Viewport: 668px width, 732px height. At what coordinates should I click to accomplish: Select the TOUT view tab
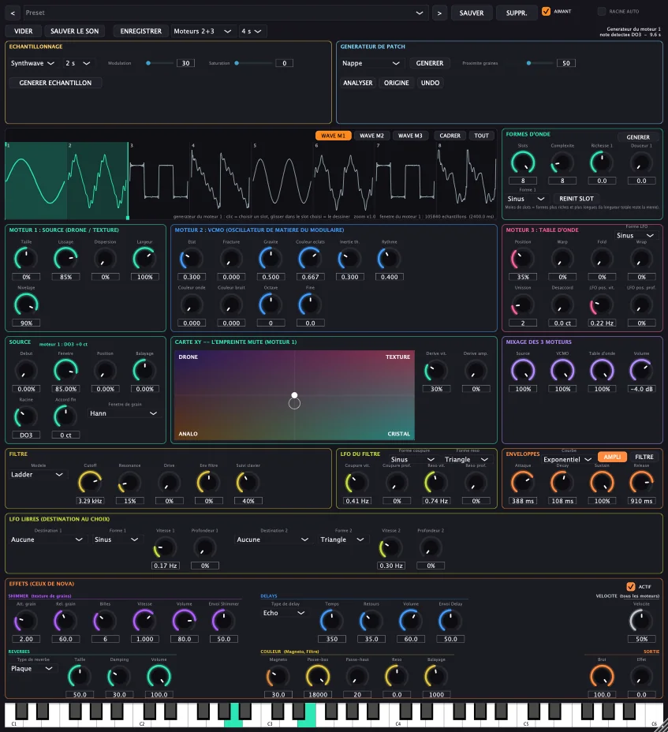pyautogui.click(x=481, y=136)
